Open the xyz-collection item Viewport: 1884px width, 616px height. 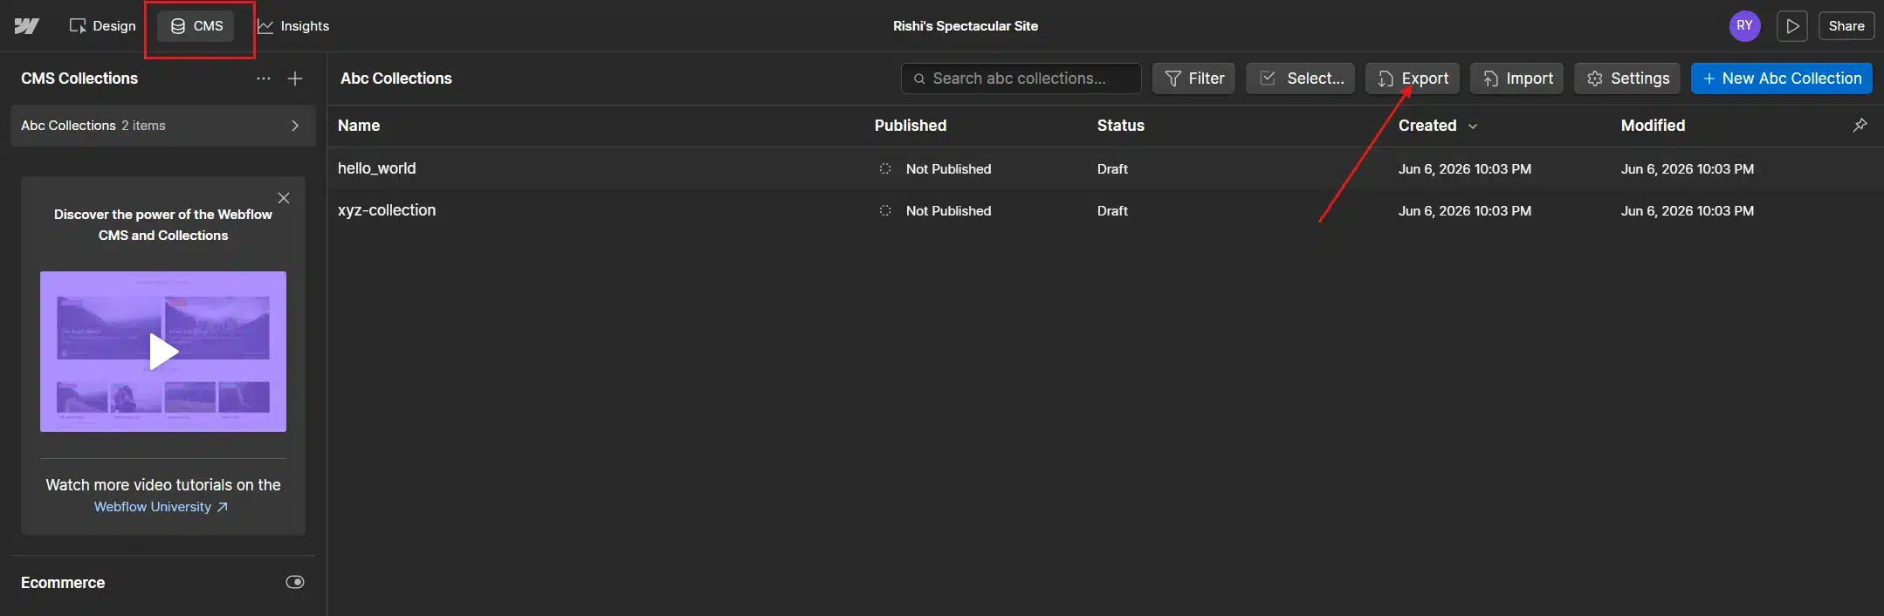387,210
